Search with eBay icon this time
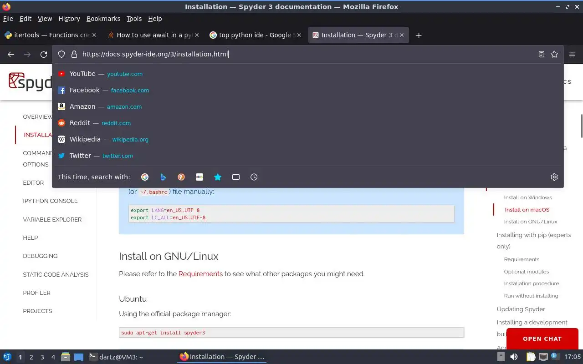The image size is (583, 364). [x=199, y=177]
